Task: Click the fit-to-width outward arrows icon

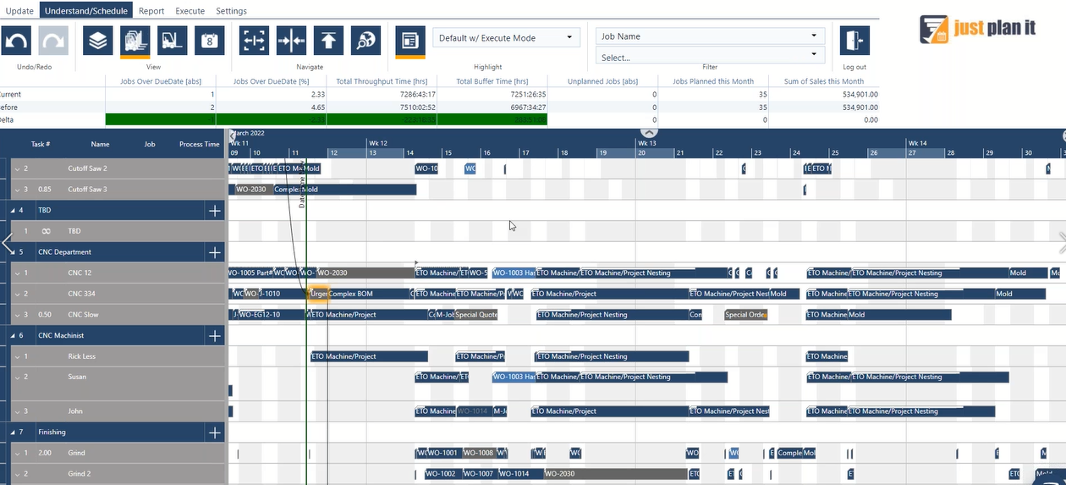Action: point(254,41)
